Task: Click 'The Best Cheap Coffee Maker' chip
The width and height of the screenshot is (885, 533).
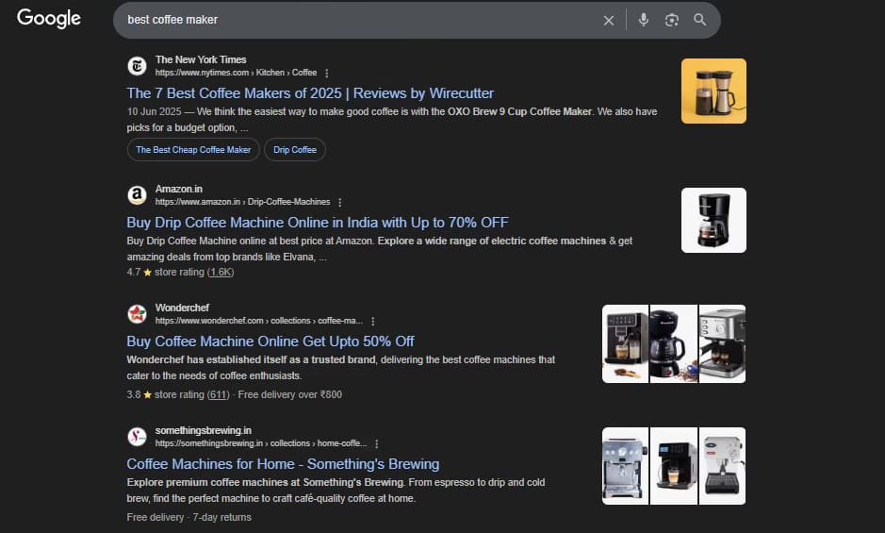Action: tap(193, 150)
